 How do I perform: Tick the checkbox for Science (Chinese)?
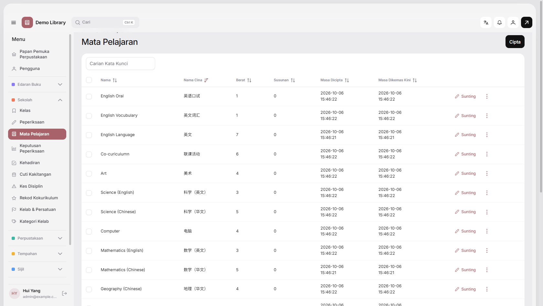coord(89,212)
